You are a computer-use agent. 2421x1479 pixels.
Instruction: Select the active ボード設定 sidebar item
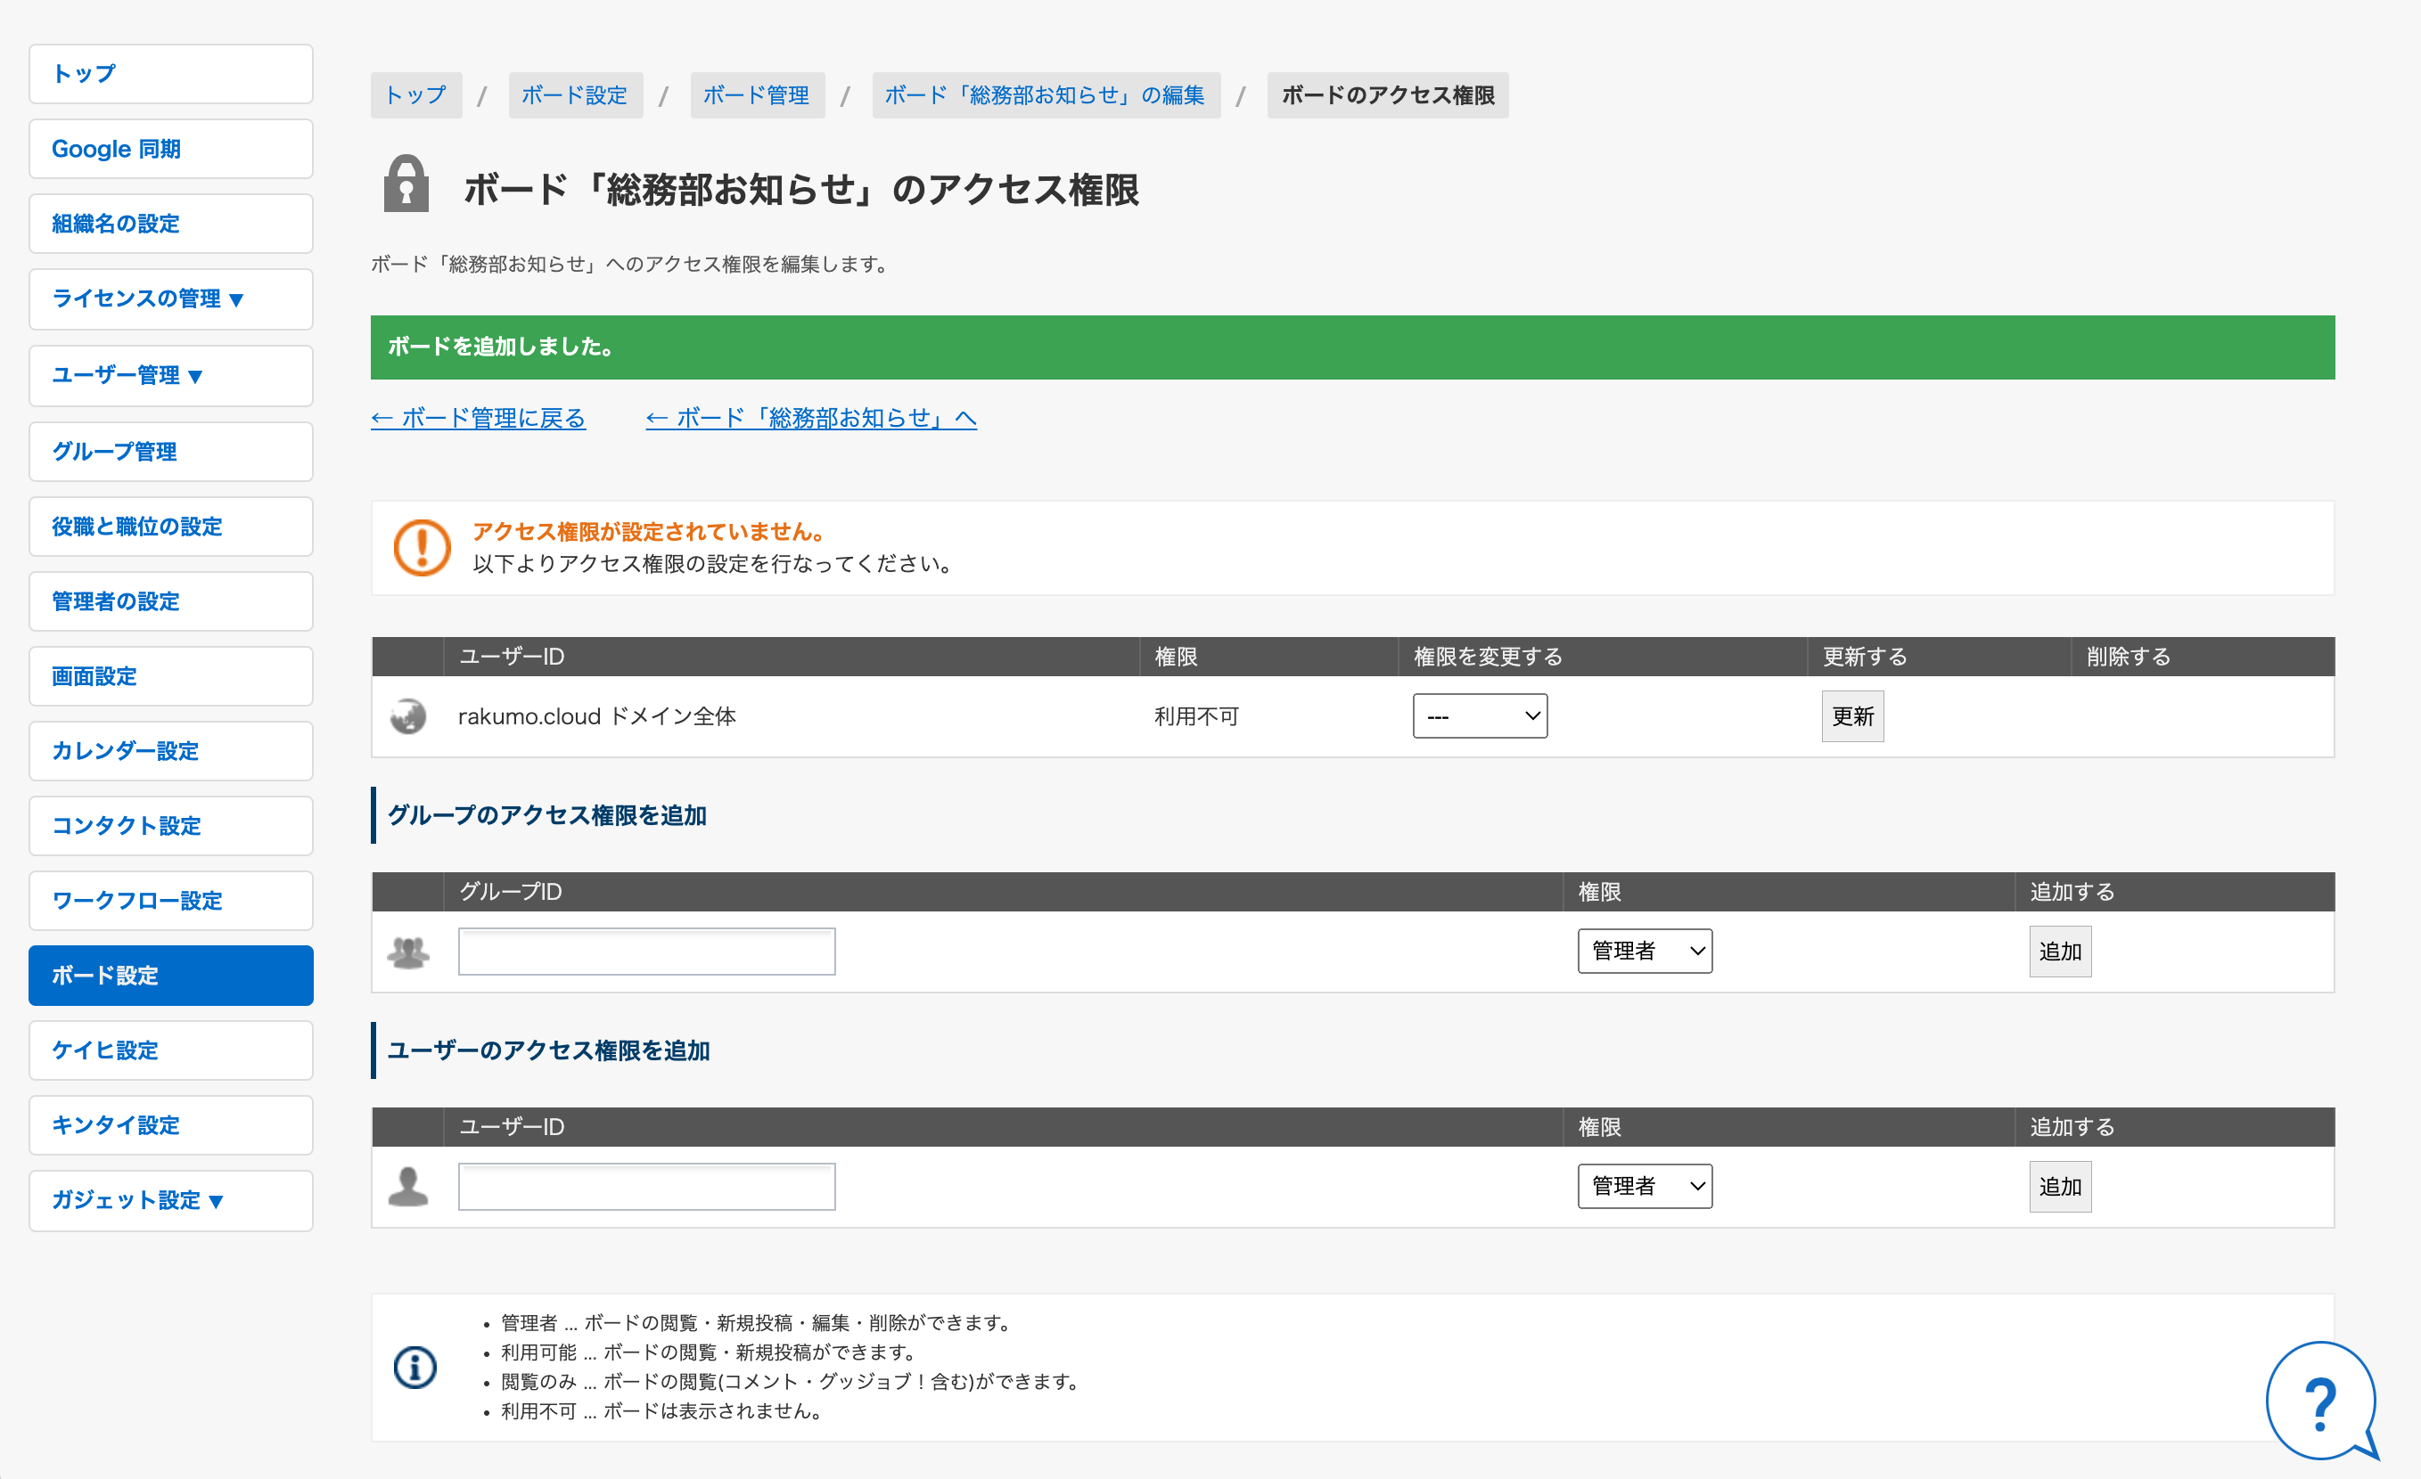[171, 976]
